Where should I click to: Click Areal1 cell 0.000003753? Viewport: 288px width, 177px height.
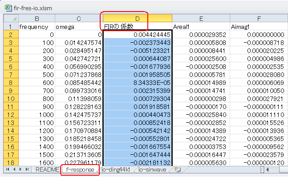pos(201,147)
